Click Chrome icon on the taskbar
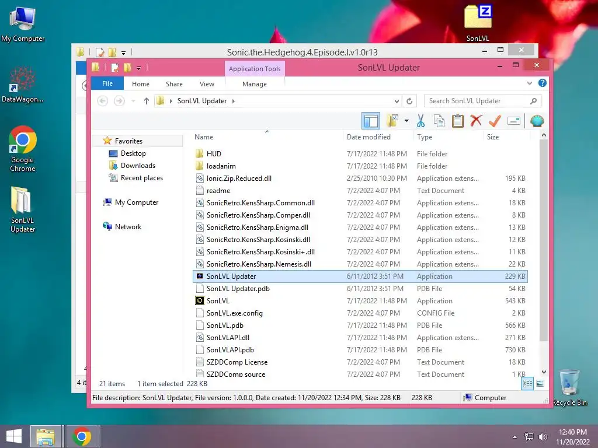 [x=82, y=436]
